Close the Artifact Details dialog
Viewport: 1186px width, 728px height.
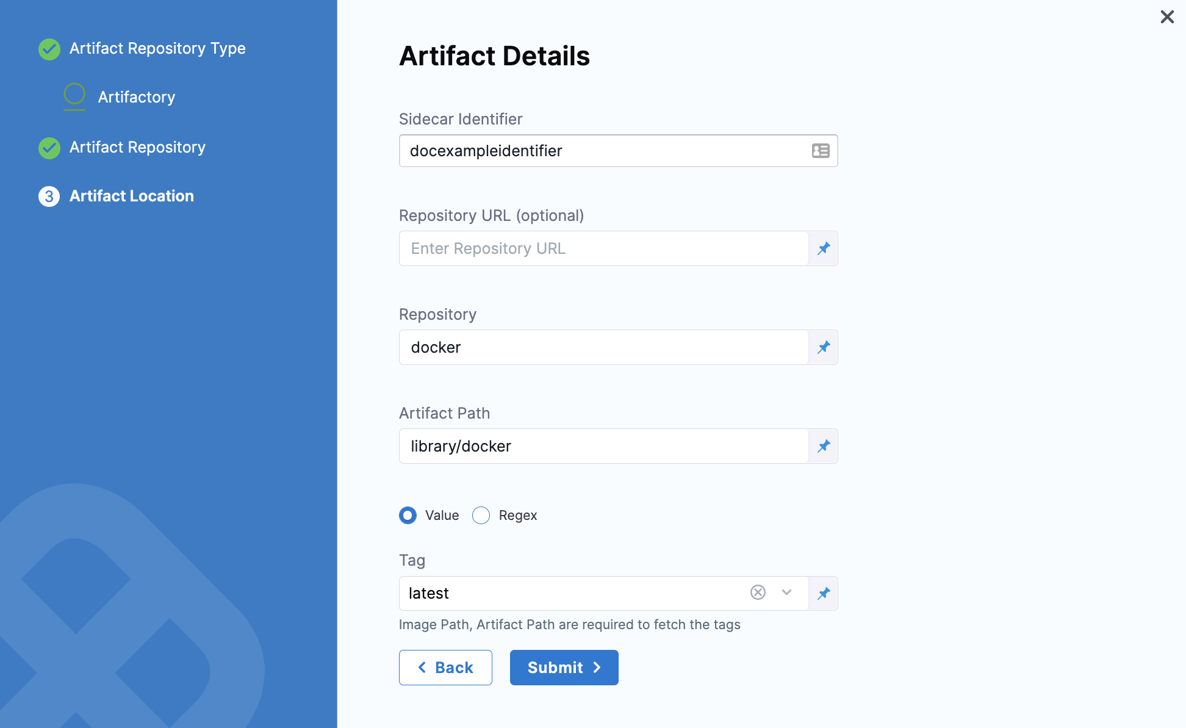coord(1166,16)
